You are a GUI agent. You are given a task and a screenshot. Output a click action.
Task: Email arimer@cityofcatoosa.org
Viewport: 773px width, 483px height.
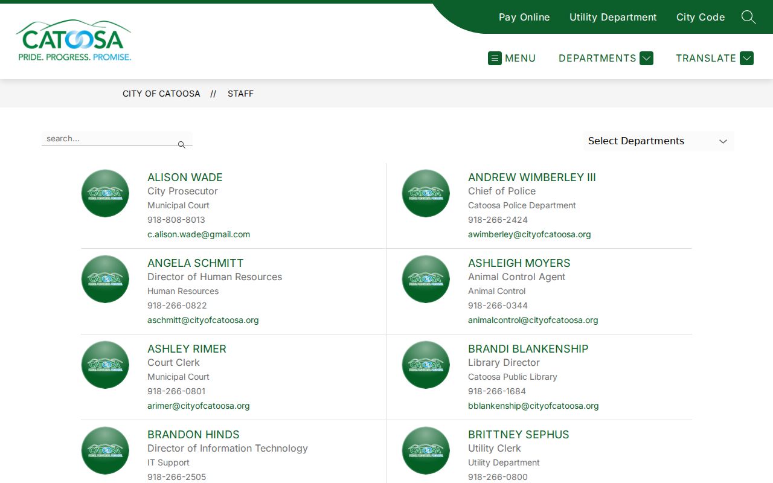(199, 406)
